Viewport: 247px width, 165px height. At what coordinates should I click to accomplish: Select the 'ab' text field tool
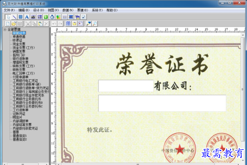point(33,17)
